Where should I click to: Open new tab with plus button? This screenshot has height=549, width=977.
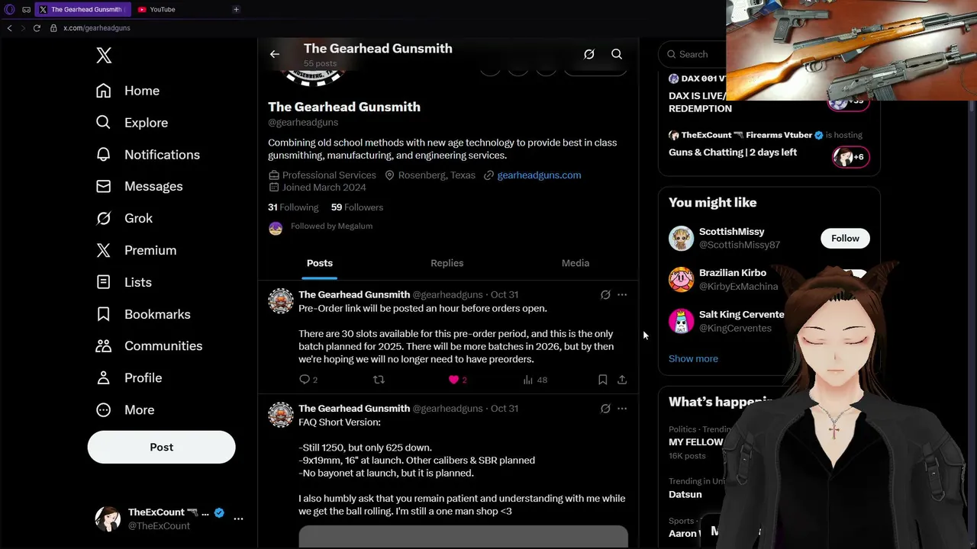(236, 9)
